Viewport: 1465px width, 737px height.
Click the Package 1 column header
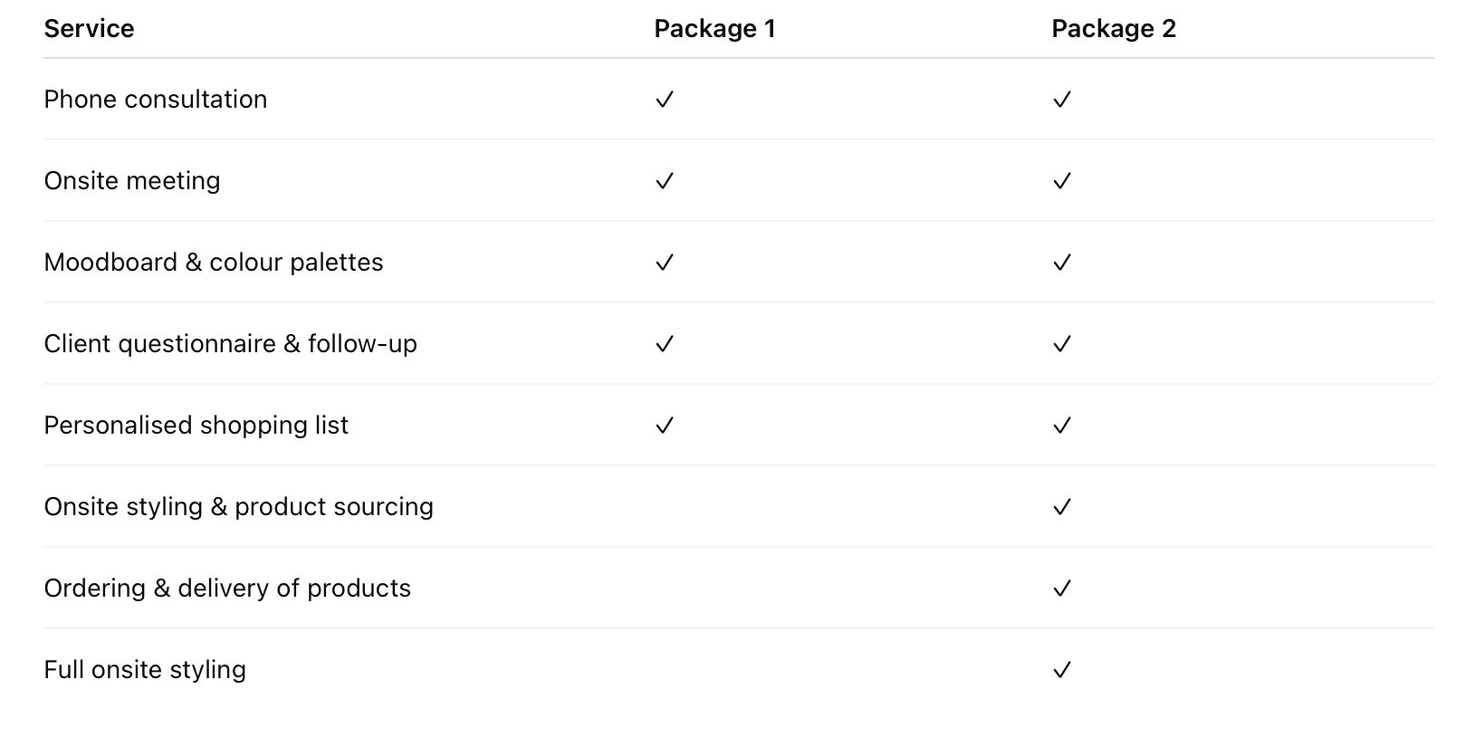click(x=714, y=29)
